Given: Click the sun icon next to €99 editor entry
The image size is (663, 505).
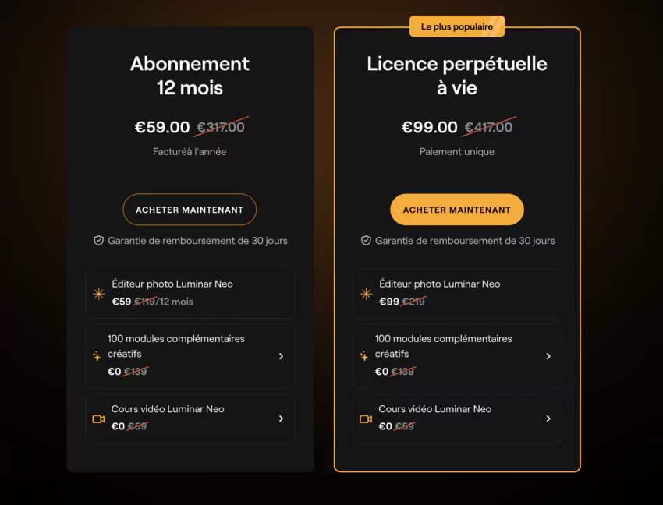Looking at the screenshot, I should click(x=366, y=294).
